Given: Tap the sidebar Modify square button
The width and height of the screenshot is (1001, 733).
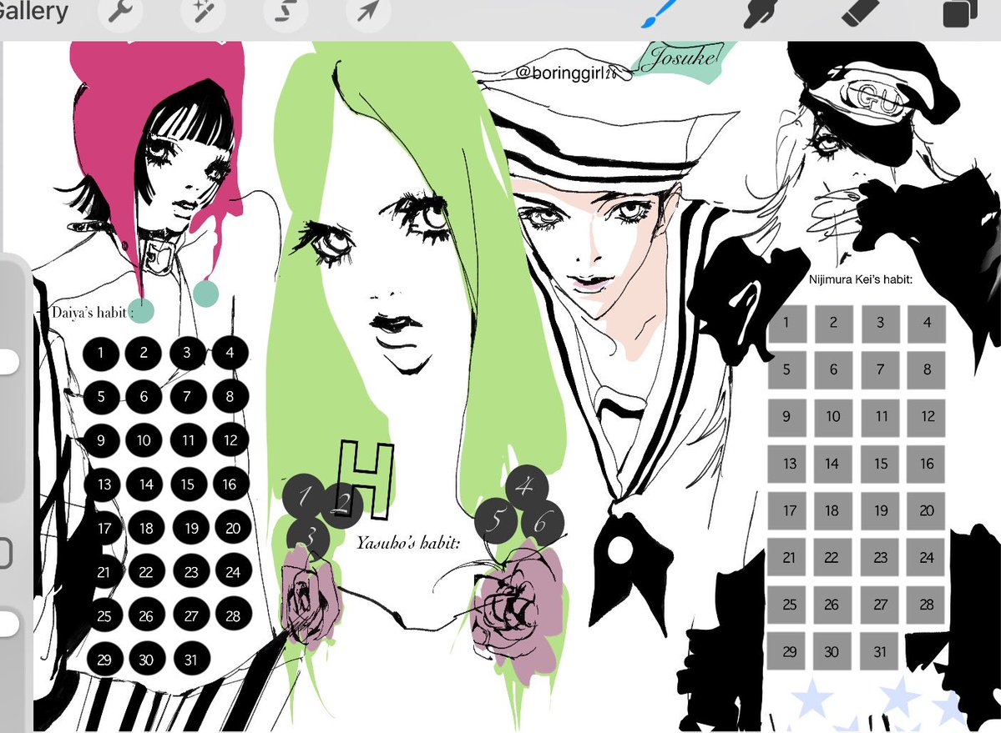Looking at the screenshot, I should 6,553.
